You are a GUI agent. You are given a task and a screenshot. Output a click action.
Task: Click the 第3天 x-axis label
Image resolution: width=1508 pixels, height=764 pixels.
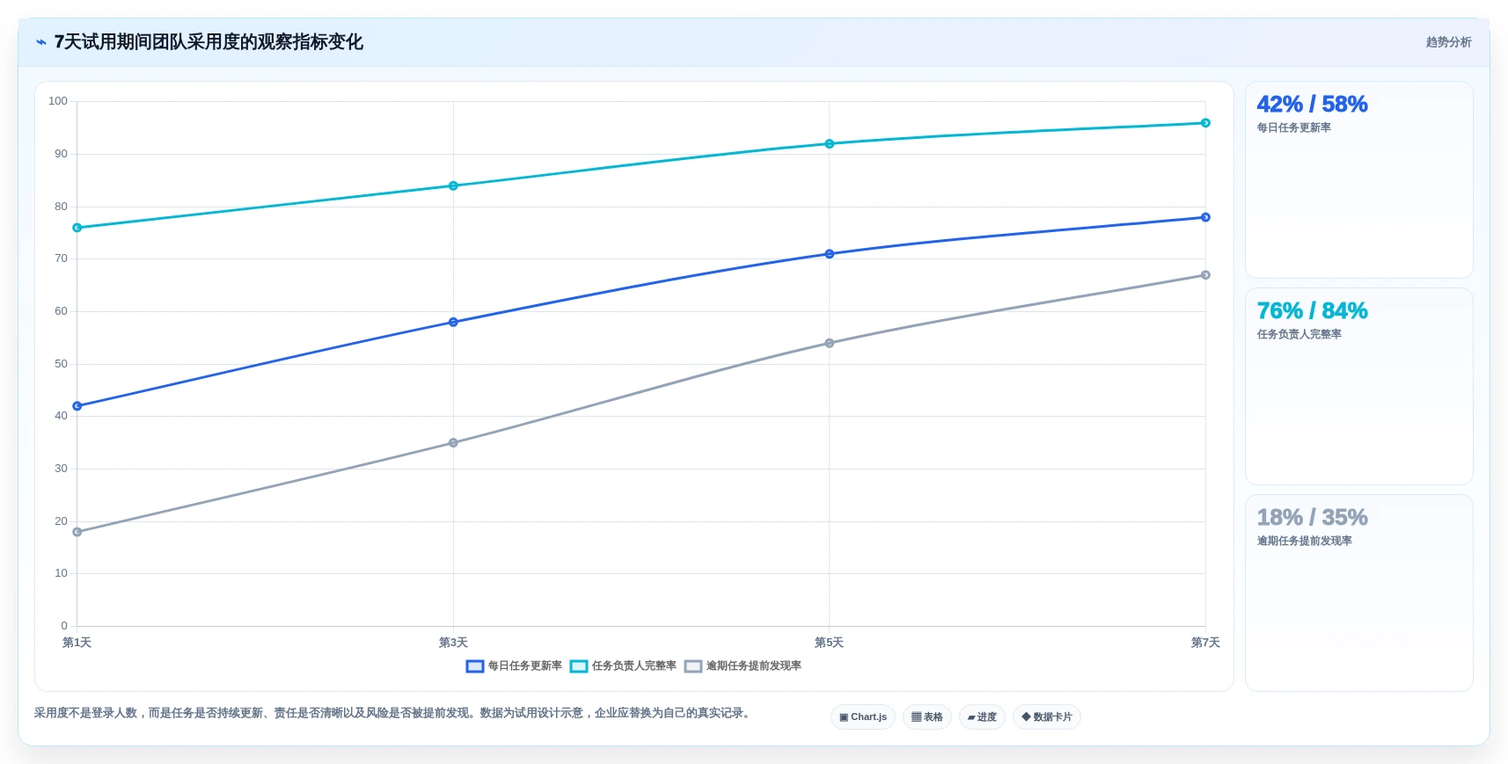pos(453,643)
